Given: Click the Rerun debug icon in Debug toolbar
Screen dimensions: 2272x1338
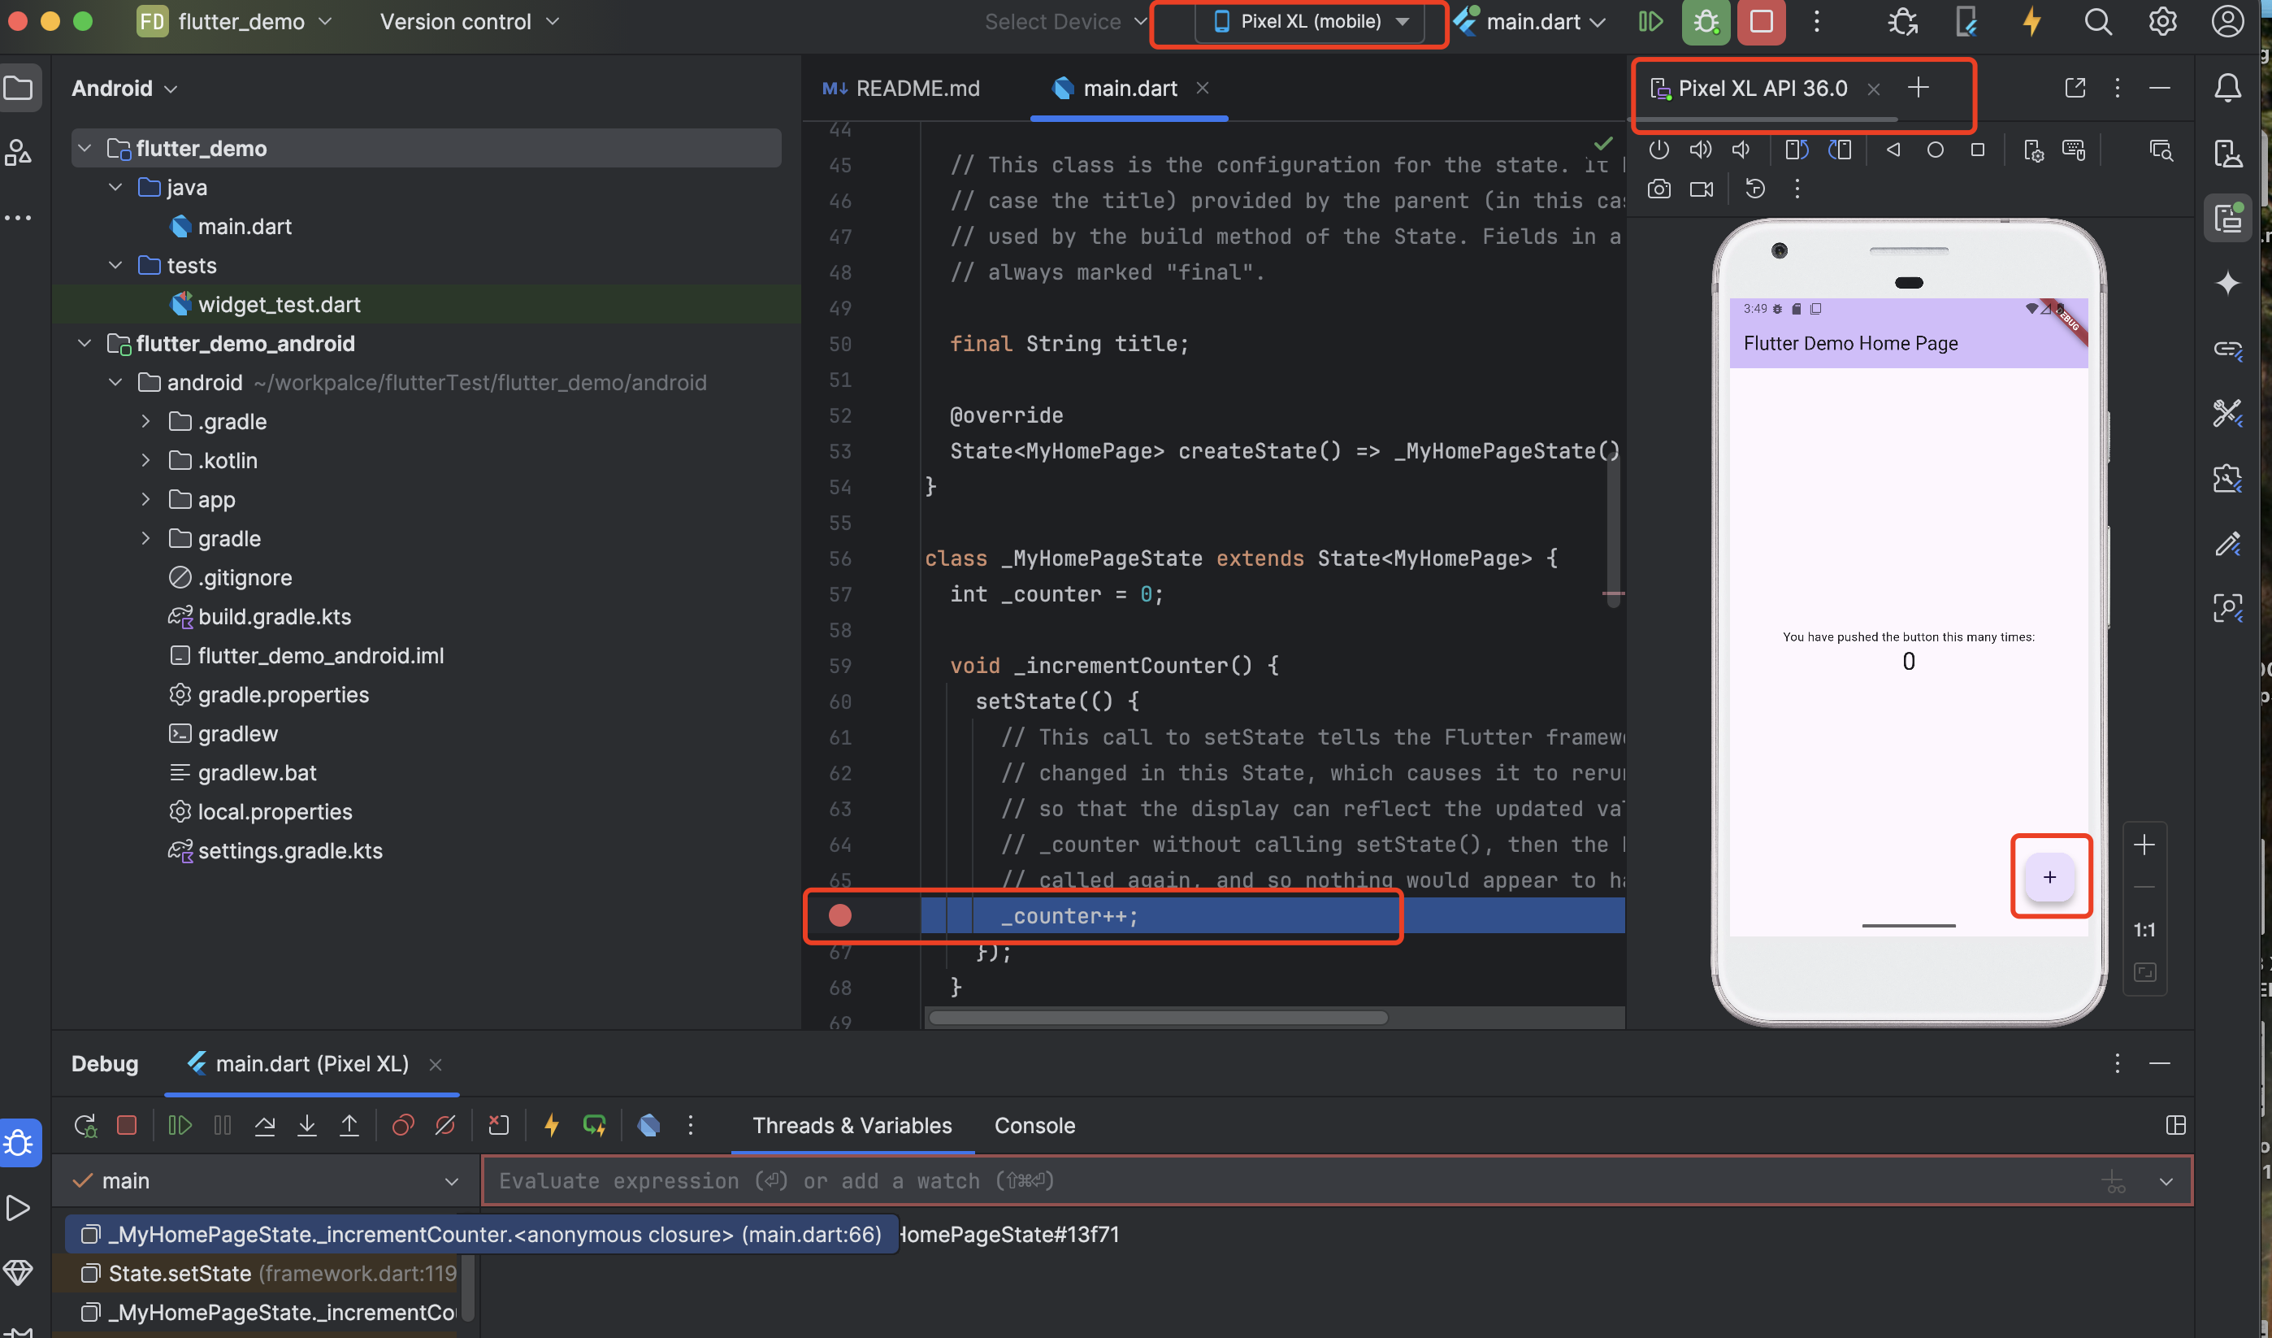Looking at the screenshot, I should pos(85,1125).
